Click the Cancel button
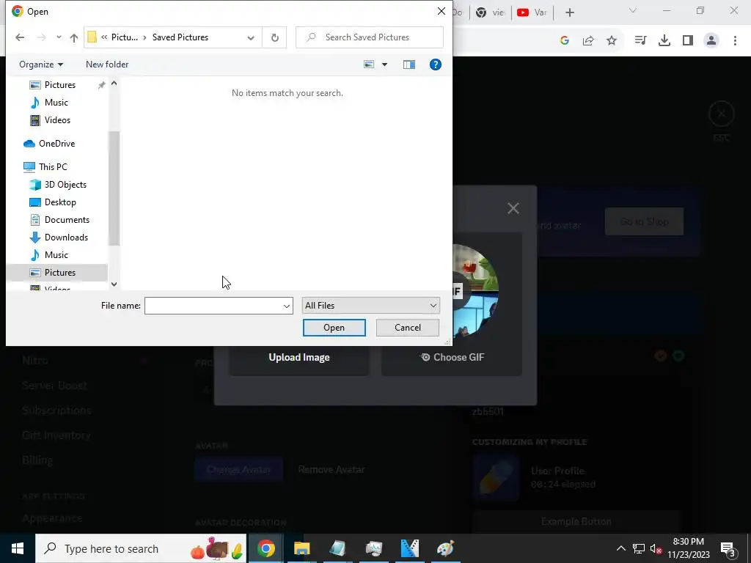 coord(408,328)
